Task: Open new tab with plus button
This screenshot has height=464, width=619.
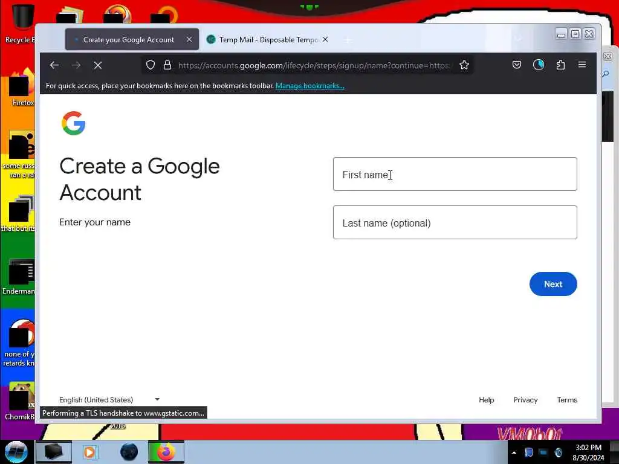Action: point(348,40)
